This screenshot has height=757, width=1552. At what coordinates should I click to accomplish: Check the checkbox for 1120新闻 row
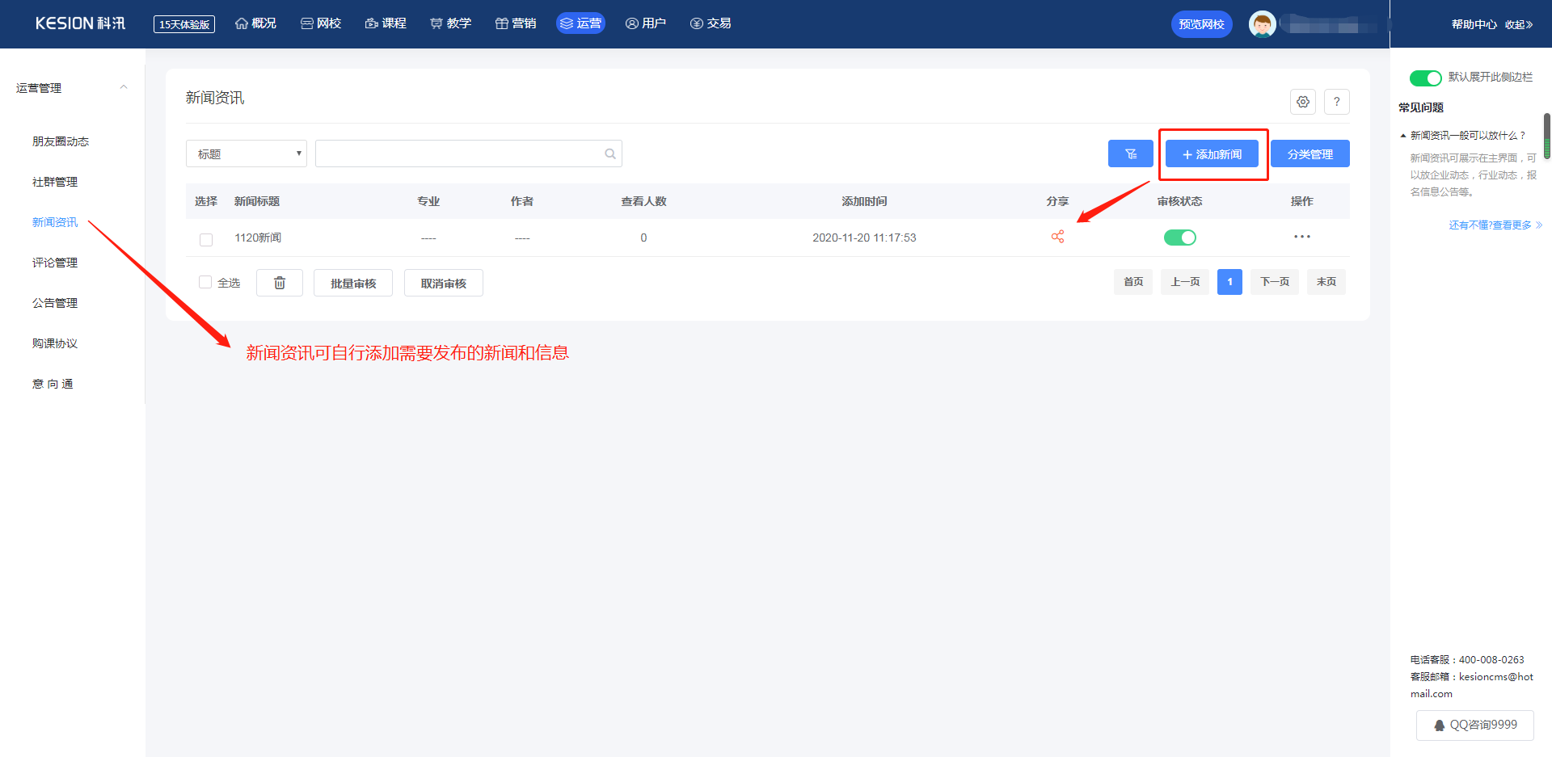206,239
